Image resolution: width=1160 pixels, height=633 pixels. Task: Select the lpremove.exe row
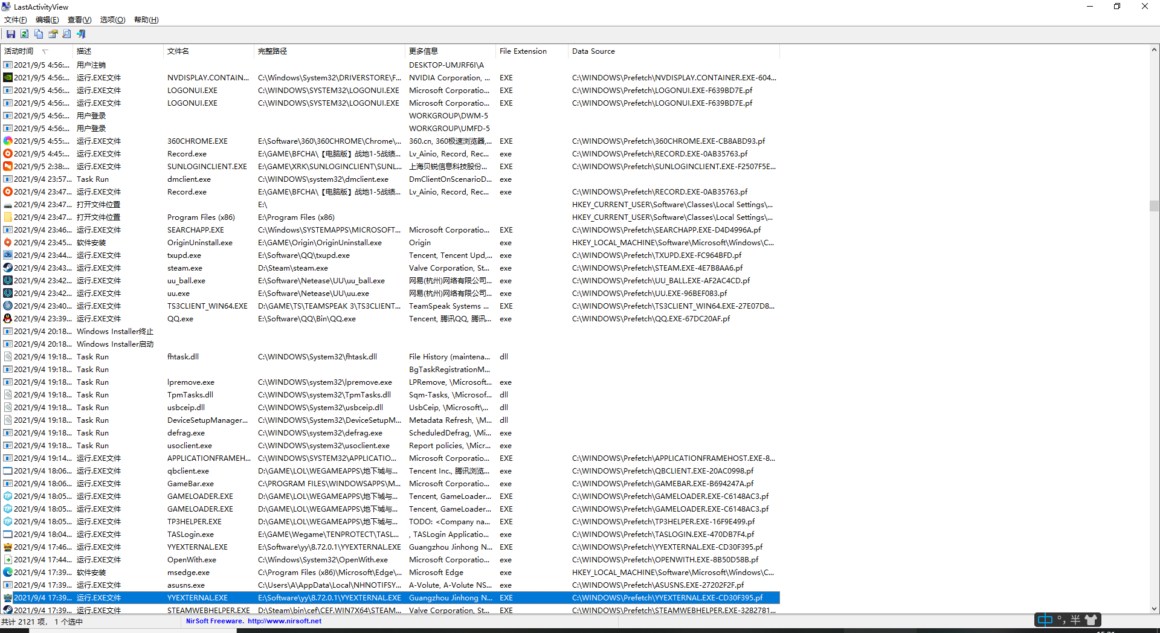(x=390, y=382)
